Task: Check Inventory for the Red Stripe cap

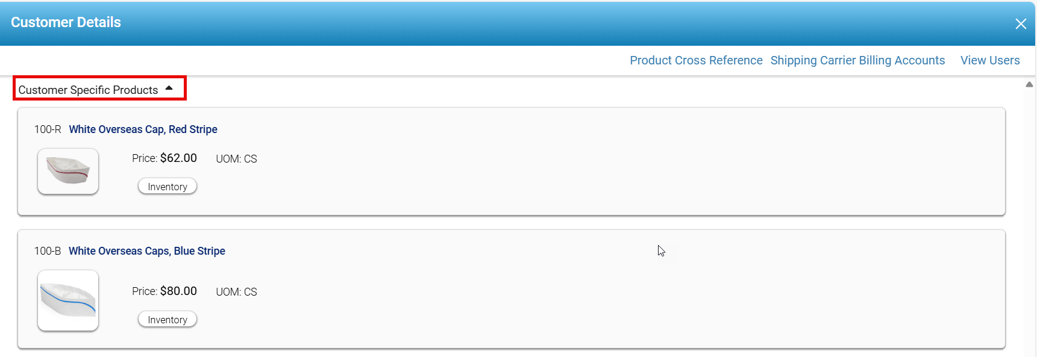Action: (x=168, y=187)
